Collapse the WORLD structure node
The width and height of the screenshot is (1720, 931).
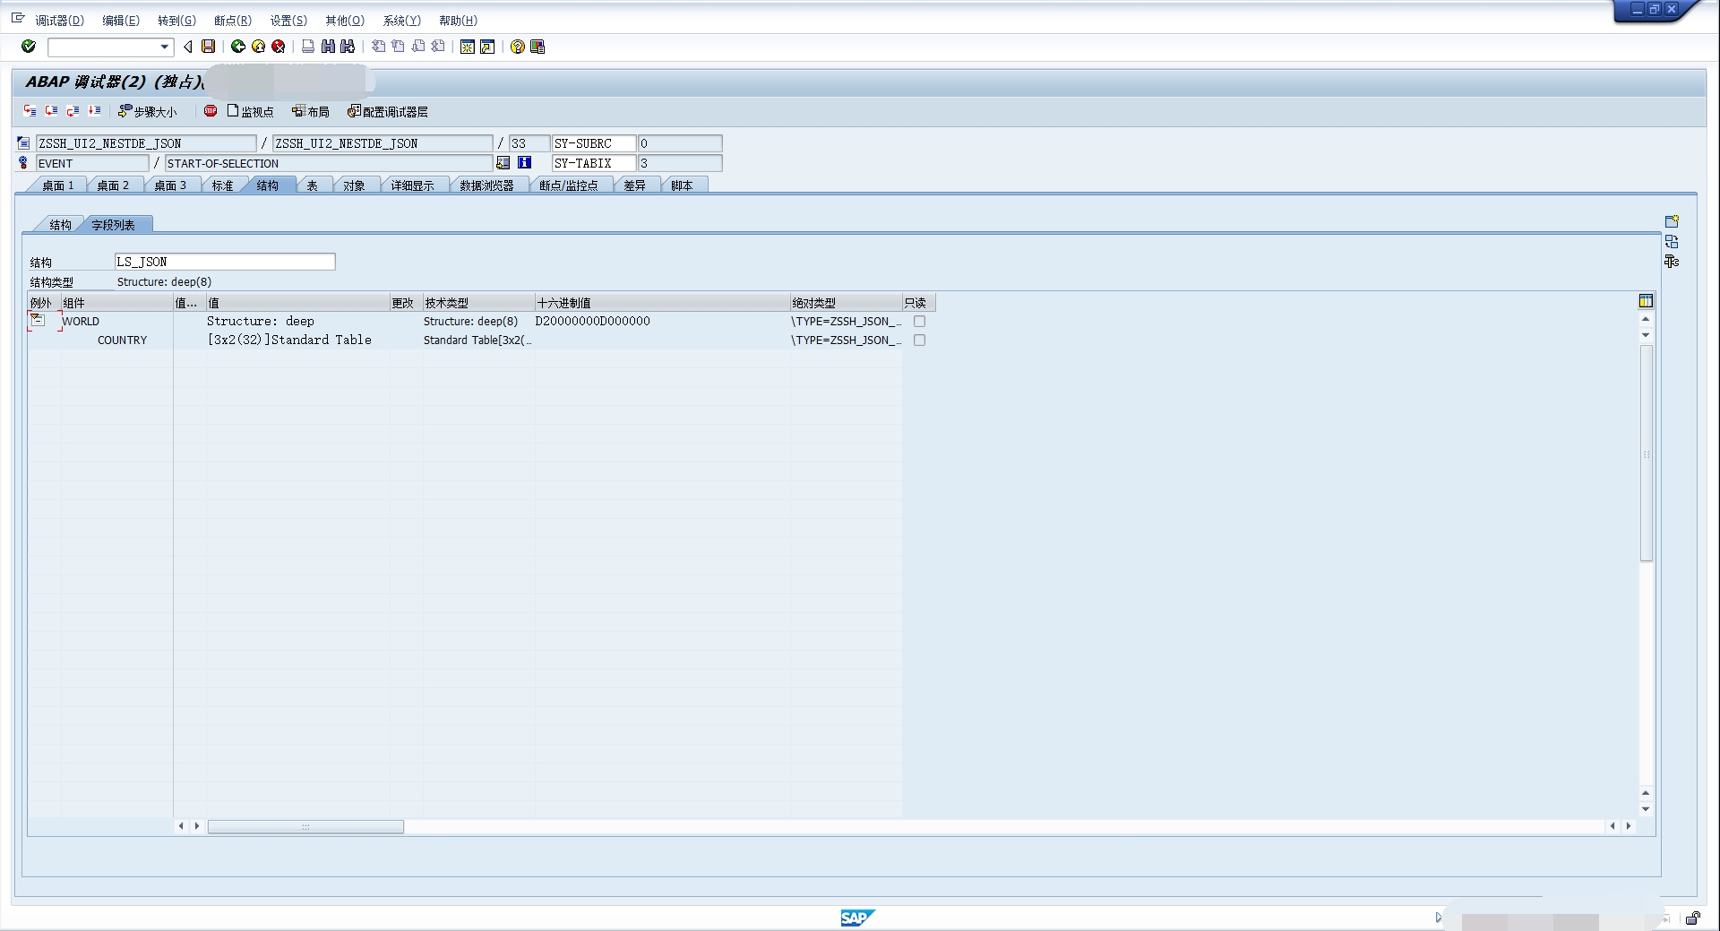coord(38,320)
